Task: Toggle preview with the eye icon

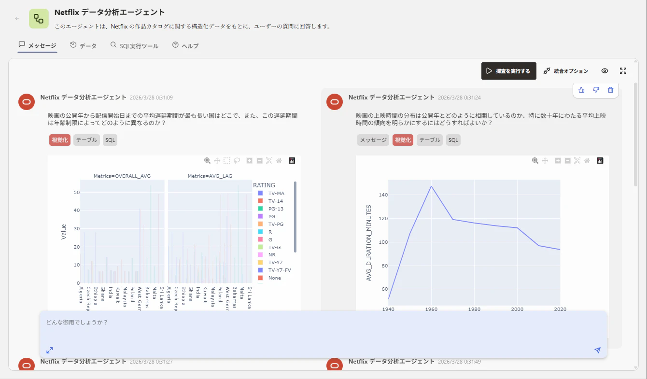Action: pyautogui.click(x=605, y=71)
